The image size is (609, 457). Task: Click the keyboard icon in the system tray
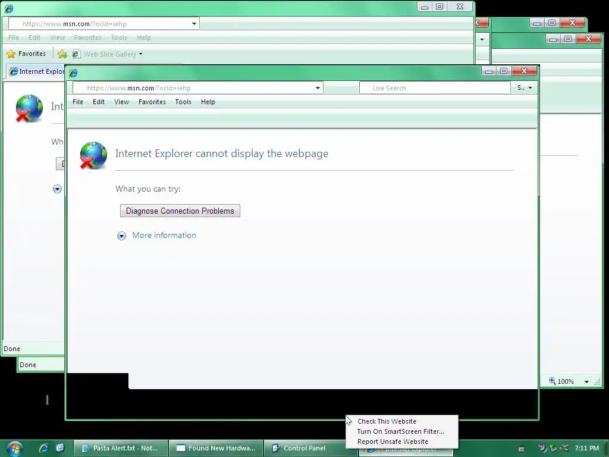pyautogui.click(x=522, y=449)
